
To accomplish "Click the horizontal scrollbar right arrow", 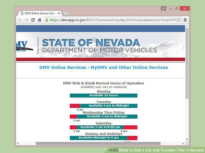I will (183, 143).
